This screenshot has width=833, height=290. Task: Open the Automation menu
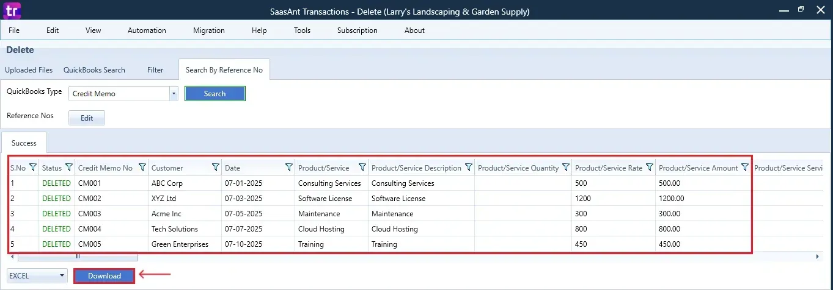[147, 30]
